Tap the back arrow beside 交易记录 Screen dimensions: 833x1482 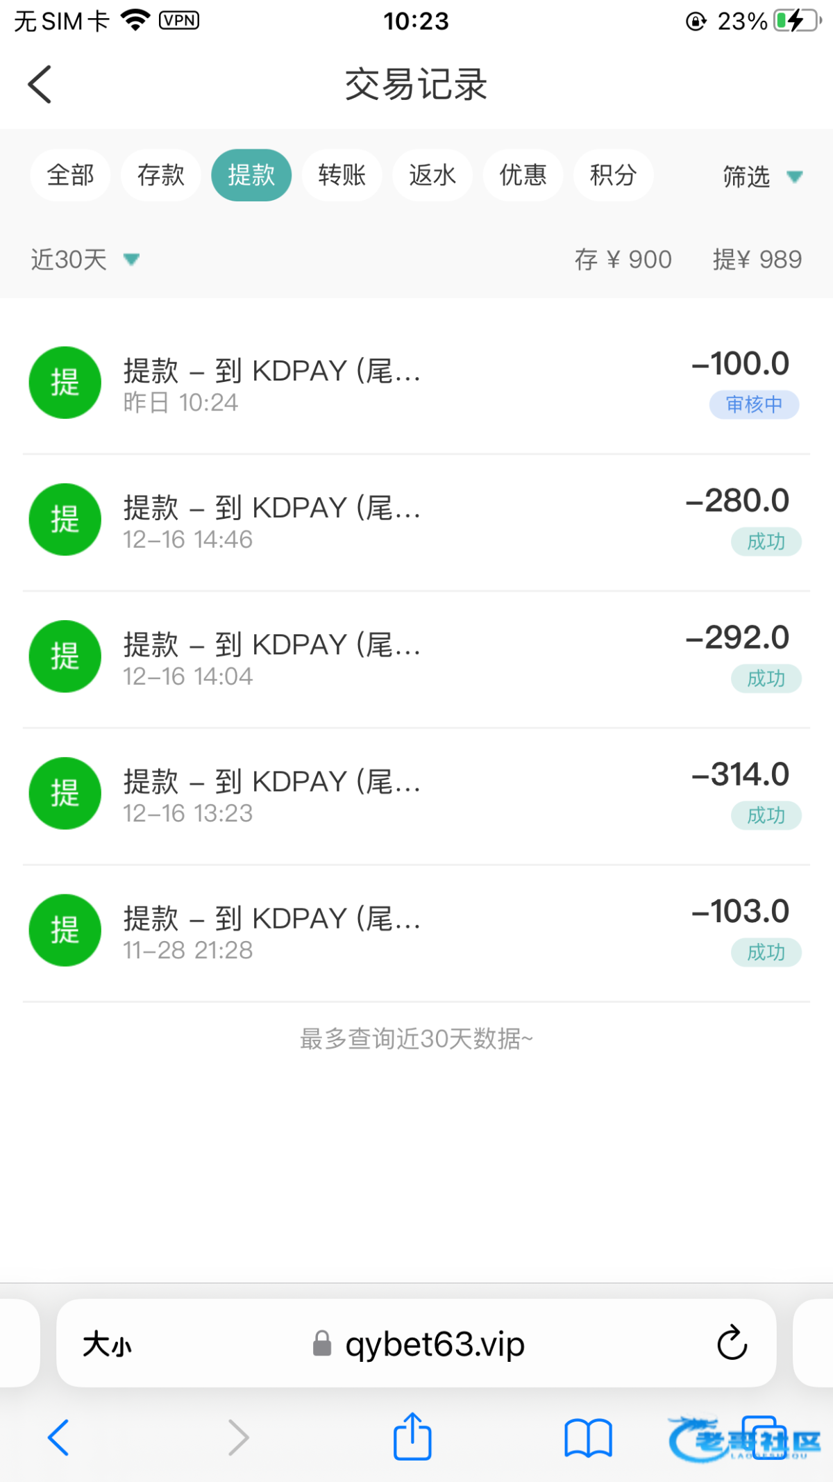coord(40,85)
